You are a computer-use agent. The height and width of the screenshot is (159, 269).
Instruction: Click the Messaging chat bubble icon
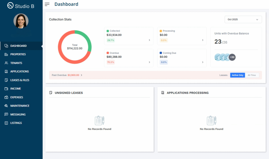pos(6,114)
